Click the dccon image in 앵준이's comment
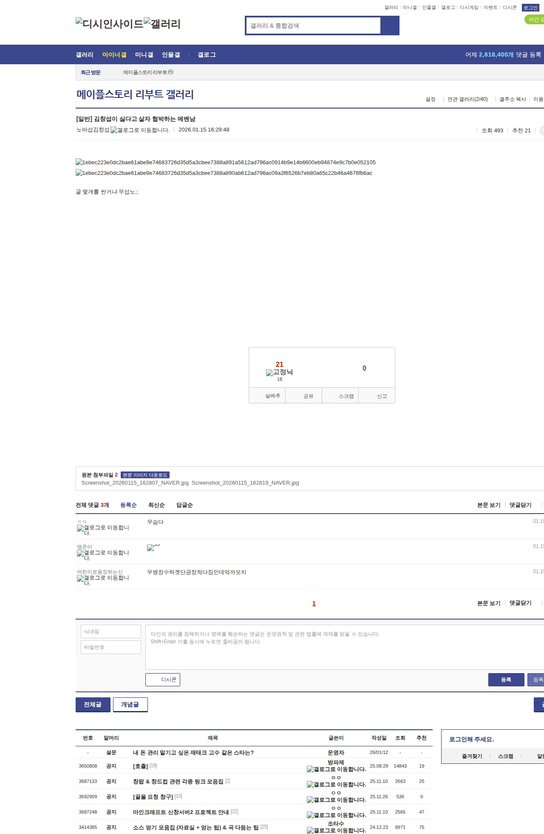Viewport: 544px width, 834px height. click(153, 547)
